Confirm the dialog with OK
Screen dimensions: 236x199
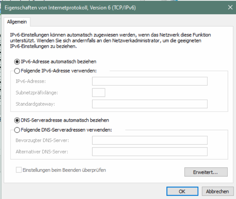[182, 191]
